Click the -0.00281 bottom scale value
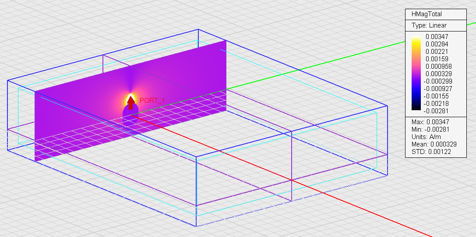 pos(437,111)
